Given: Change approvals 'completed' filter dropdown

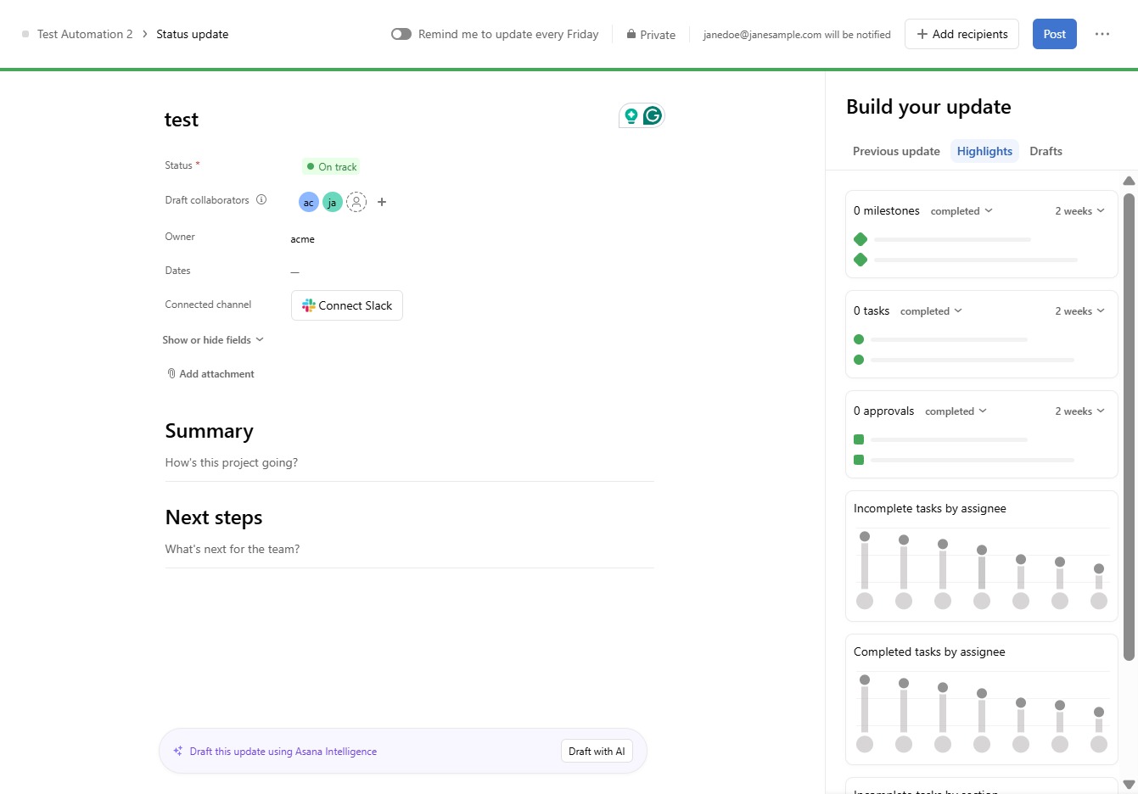Looking at the screenshot, I should (x=956, y=411).
